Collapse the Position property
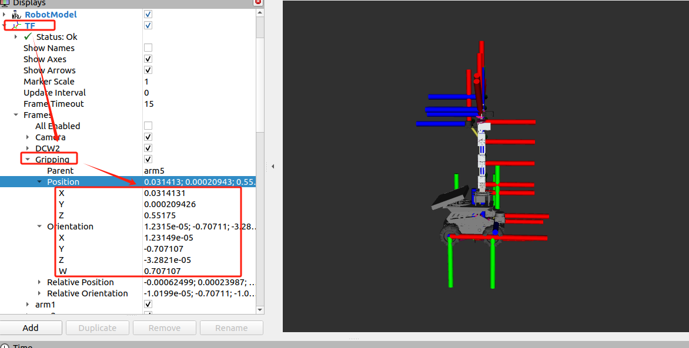Image resolution: width=689 pixels, height=348 pixels. [x=39, y=182]
